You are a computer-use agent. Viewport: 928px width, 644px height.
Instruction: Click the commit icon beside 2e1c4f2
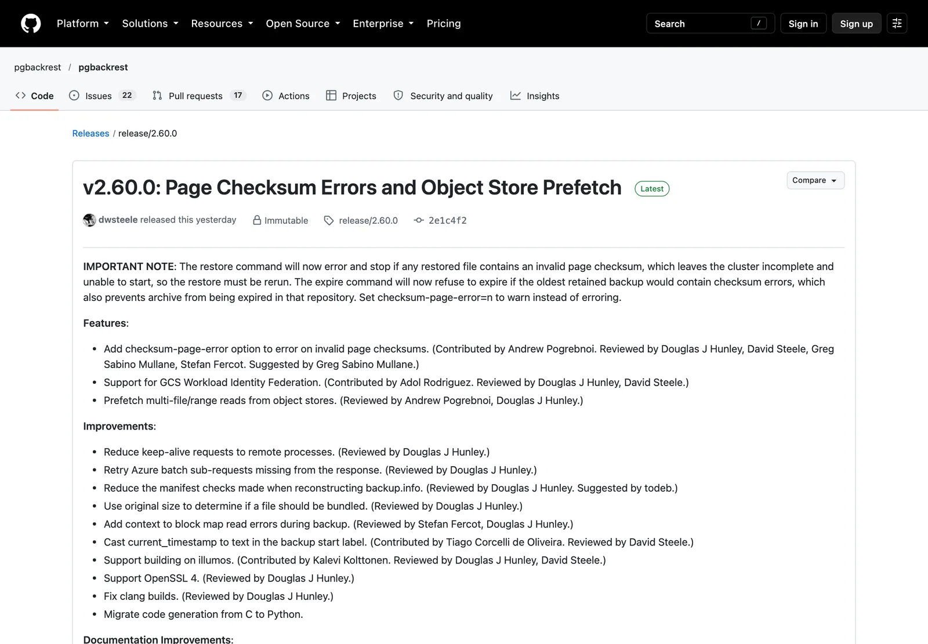click(419, 220)
